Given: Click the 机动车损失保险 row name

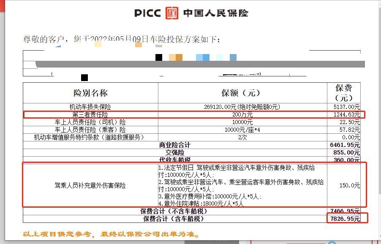Looking at the screenshot, I should (90, 107).
